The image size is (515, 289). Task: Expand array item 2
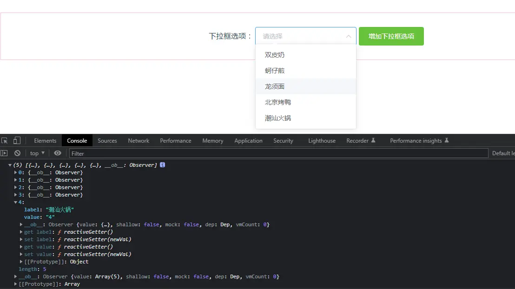point(15,187)
